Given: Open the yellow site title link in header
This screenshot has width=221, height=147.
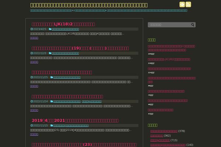Looking at the screenshot, I should [x=89, y=5].
